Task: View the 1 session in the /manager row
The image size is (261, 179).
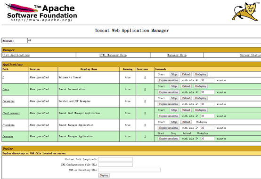Action: [145, 136]
